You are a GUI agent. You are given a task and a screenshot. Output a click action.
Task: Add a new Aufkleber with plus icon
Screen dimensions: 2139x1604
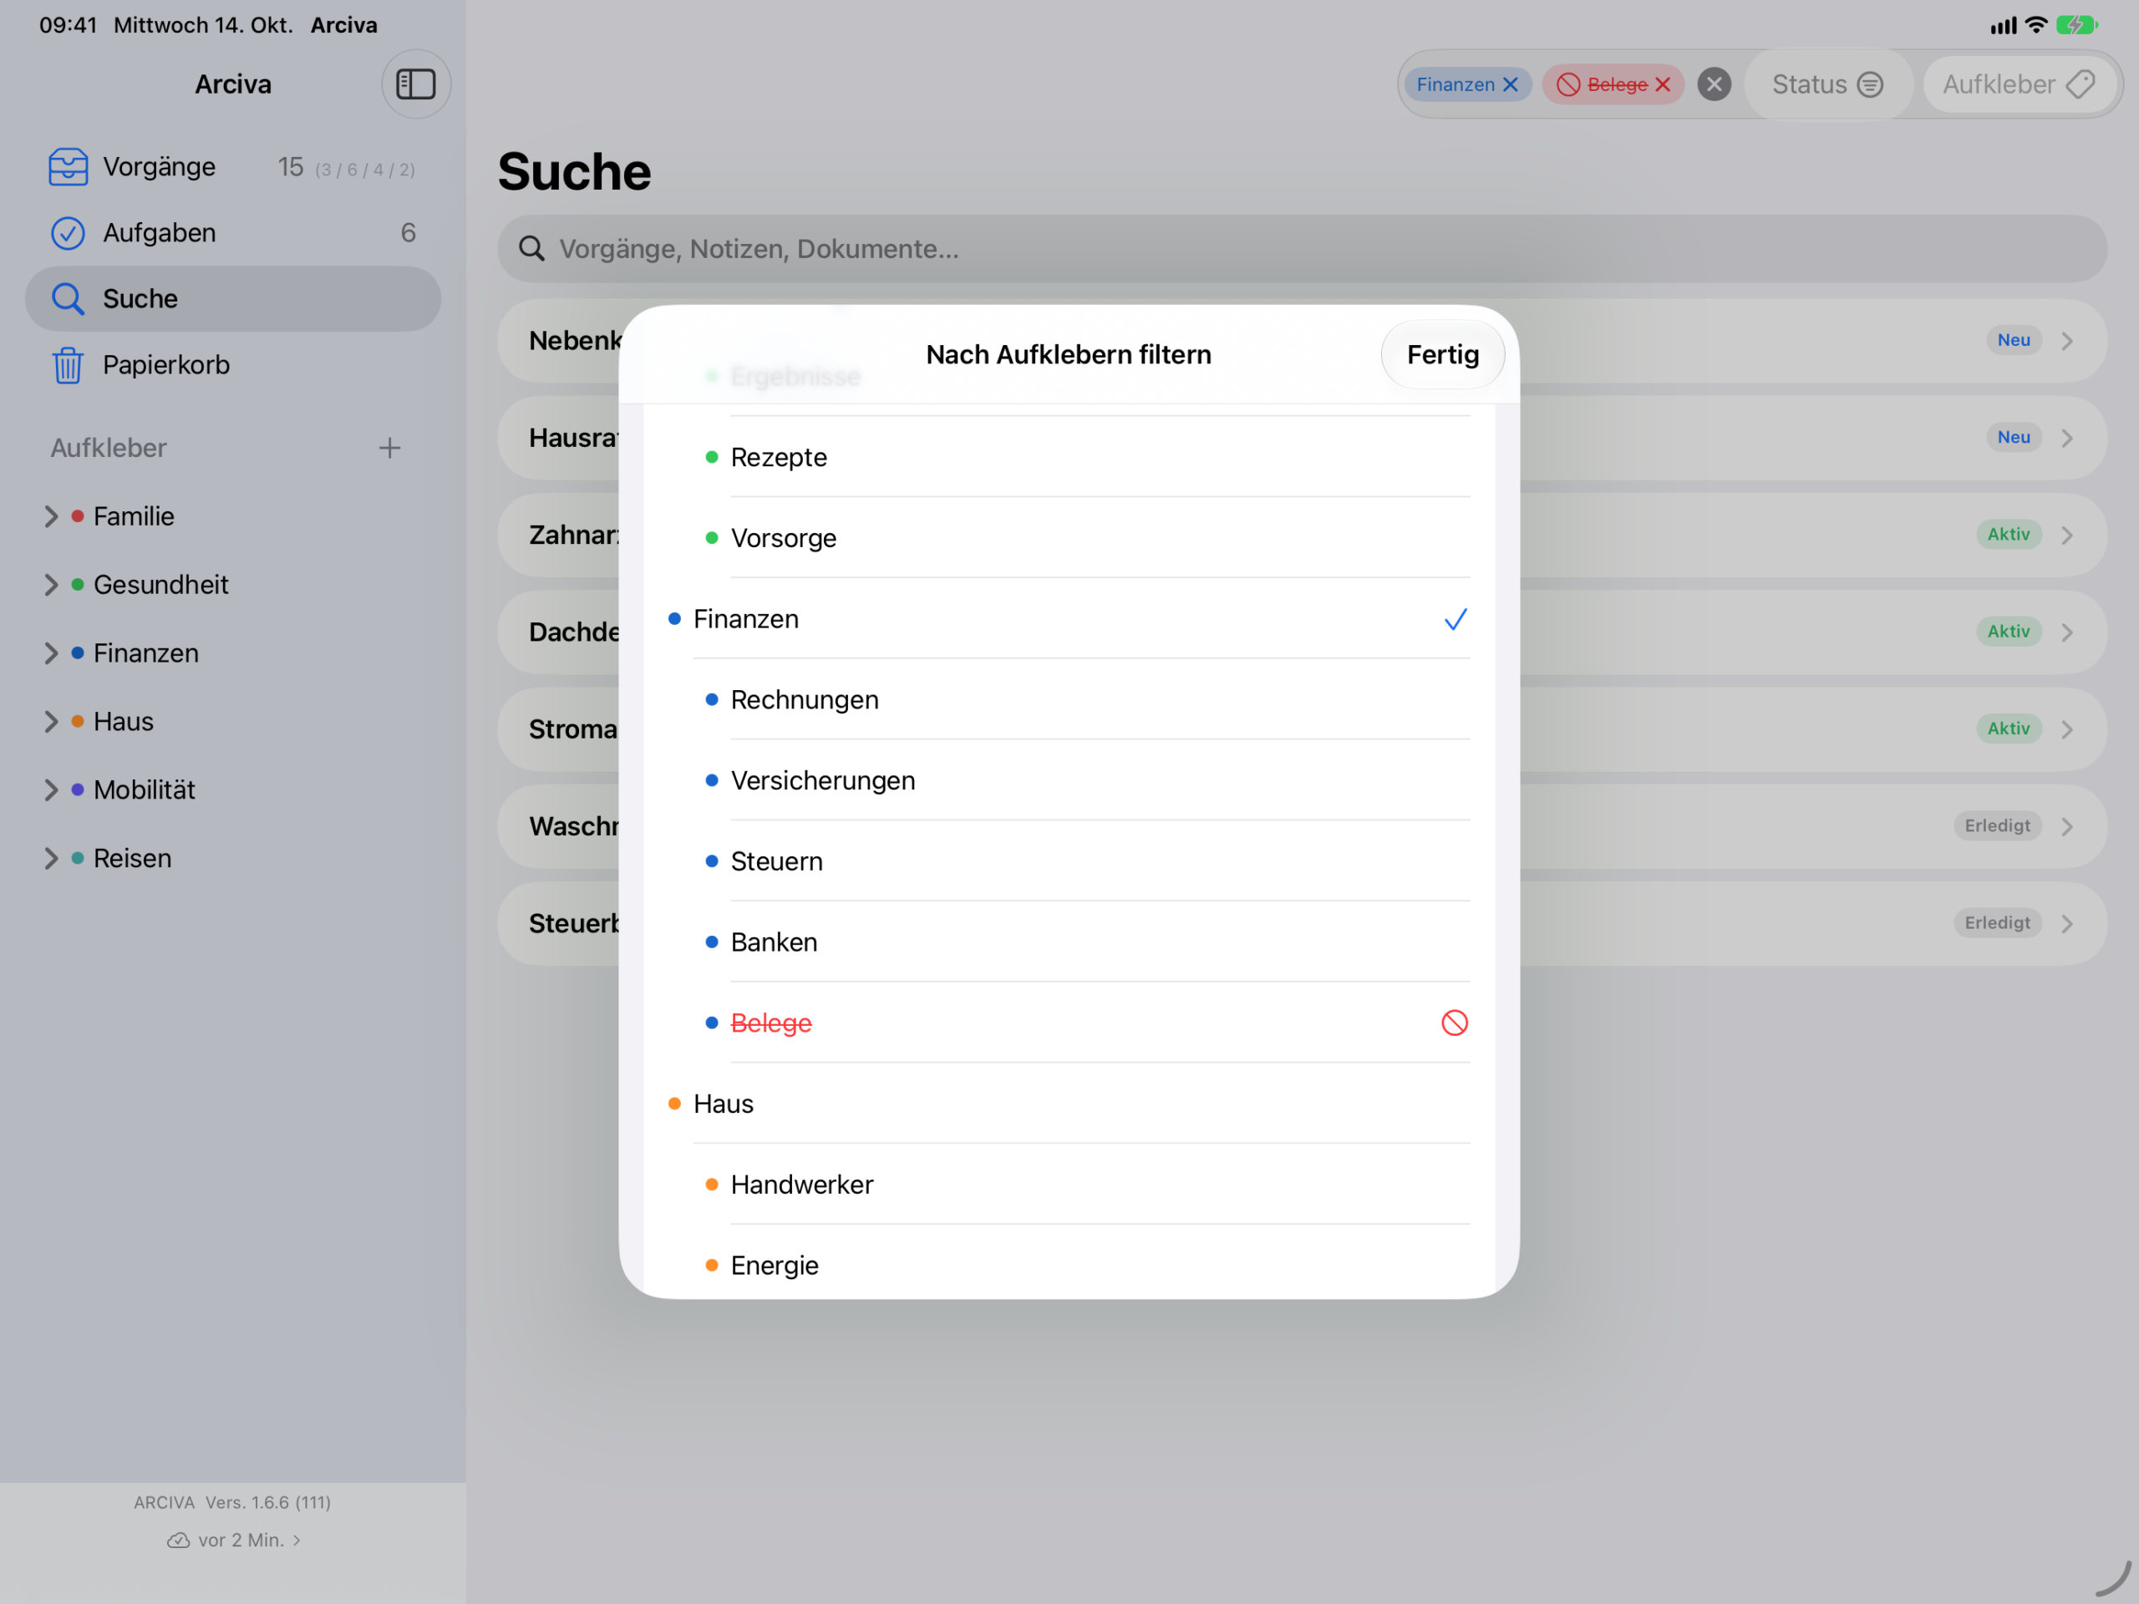coord(389,448)
